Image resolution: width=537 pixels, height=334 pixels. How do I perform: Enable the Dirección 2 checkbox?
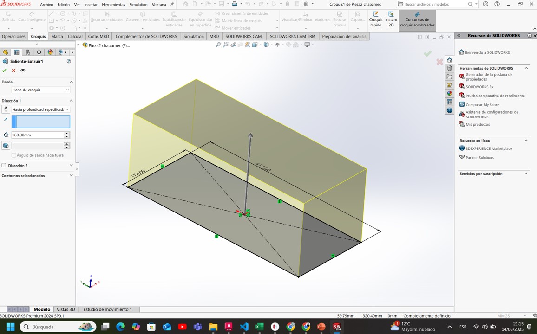click(4, 166)
